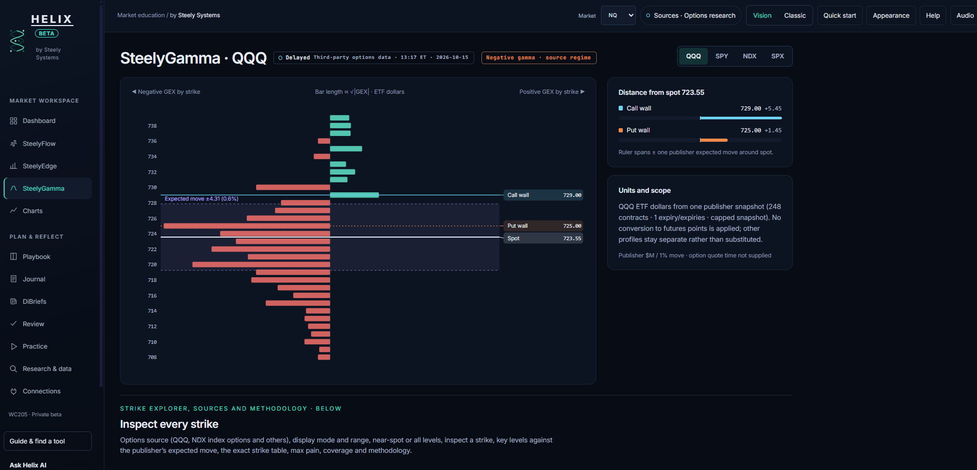Click the SteelyGamma curve icon

click(14, 188)
